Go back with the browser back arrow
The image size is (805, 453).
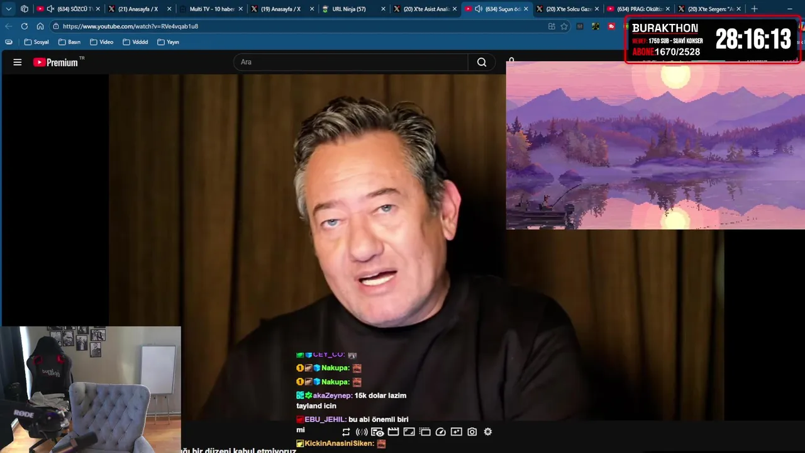point(8,26)
